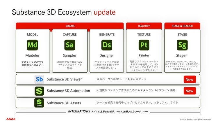Click the Japanese description under Sampler
The image size is (218, 123).
(x=70, y=65)
